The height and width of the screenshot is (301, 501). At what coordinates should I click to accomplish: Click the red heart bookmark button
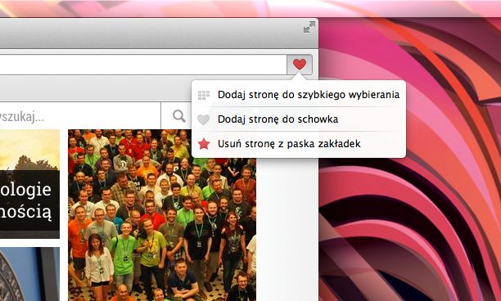coord(300,65)
